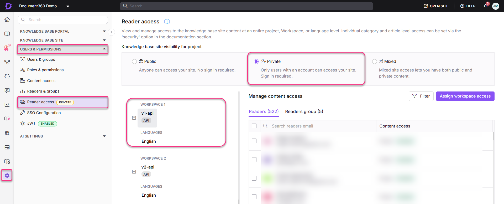Viewport: 504px width, 204px height.
Task: Click the notification bell with badge 3
Action: tap(485, 6)
